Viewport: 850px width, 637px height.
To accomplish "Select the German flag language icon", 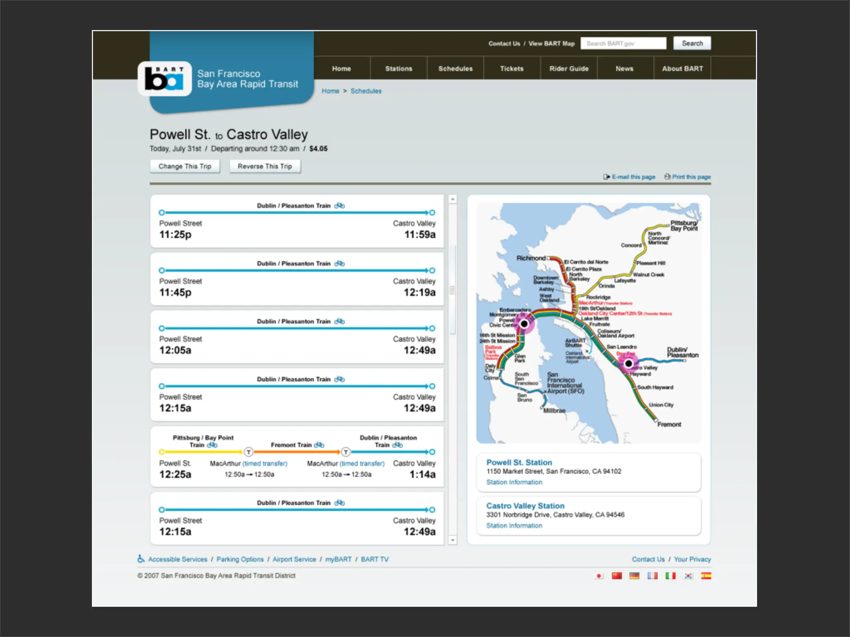I will click(634, 576).
